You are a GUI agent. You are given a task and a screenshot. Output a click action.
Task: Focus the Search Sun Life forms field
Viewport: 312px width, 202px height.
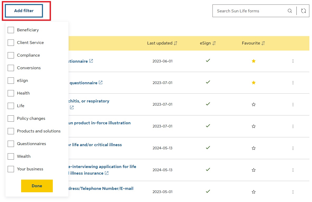click(249, 11)
